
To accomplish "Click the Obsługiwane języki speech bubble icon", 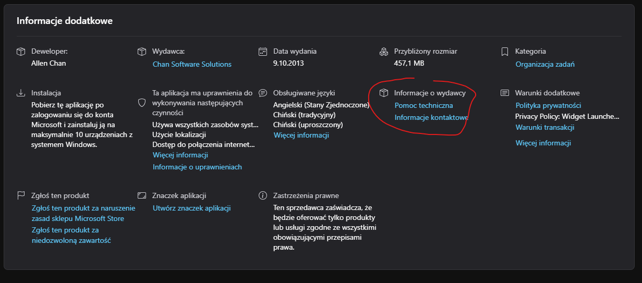I will pos(263,93).
